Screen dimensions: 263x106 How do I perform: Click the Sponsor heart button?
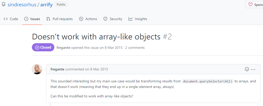[x=254, y=5]
